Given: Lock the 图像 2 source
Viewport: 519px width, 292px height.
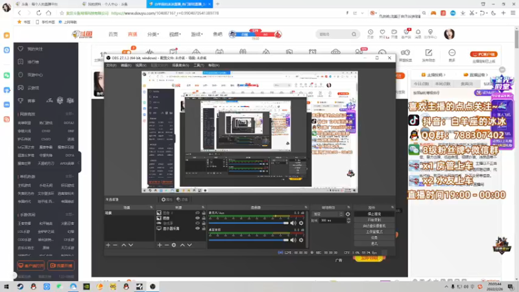Looking at the screenshot, I should click(204, 213).
